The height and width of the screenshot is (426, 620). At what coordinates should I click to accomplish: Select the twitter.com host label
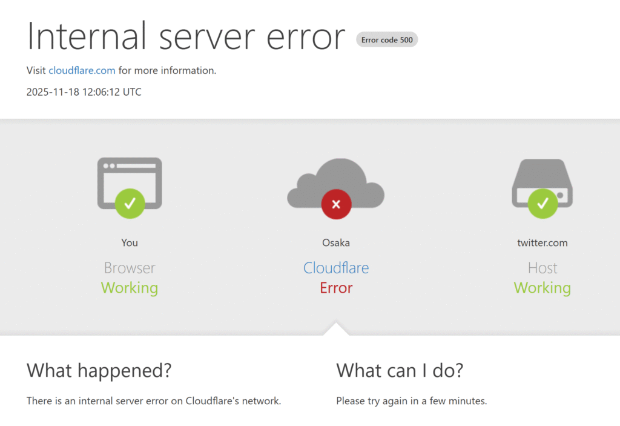[x=542, y=242]
